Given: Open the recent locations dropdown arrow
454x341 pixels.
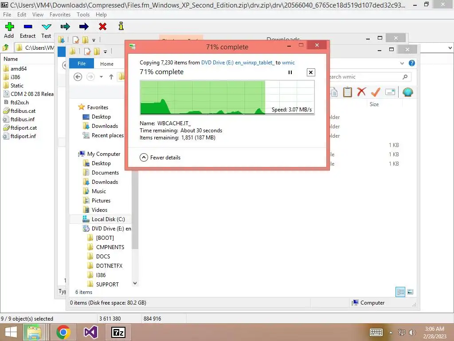Looking at the screenshot, I should tap(102, 77).
